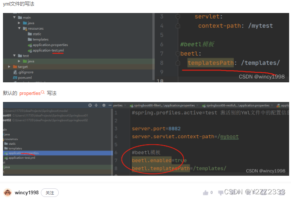Click the .gitignore file icon

coord(15,72)
